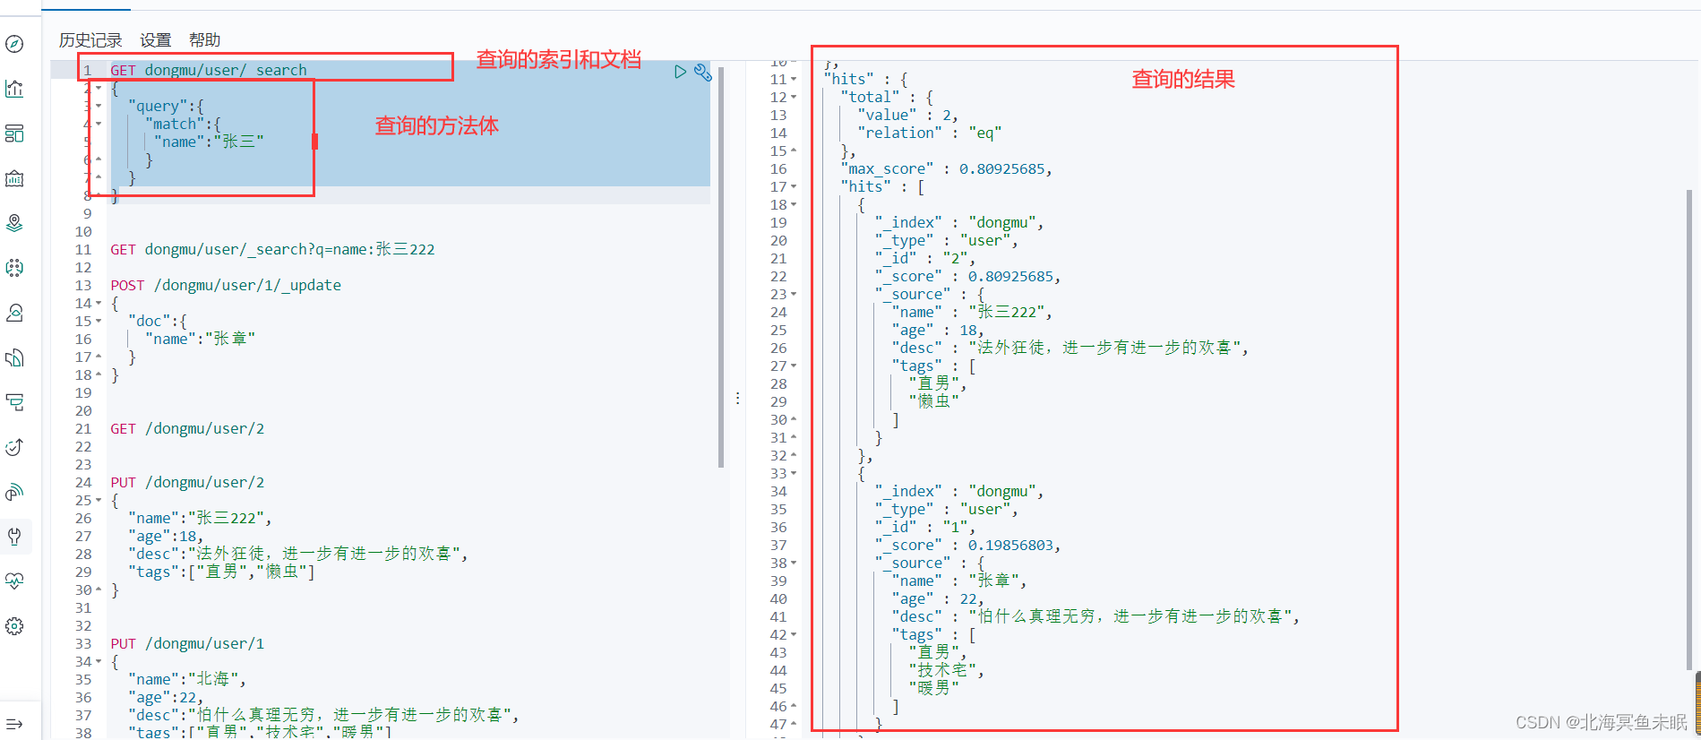Viewport: 1701px width, 740px height.
Task: Click the "_id" : "1" result line
Action: point(924,527)
